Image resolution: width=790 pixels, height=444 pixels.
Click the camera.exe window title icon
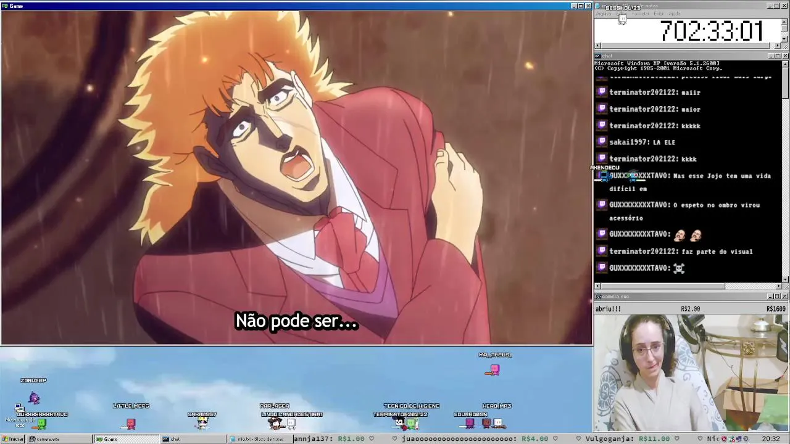[x=598, y=297]
